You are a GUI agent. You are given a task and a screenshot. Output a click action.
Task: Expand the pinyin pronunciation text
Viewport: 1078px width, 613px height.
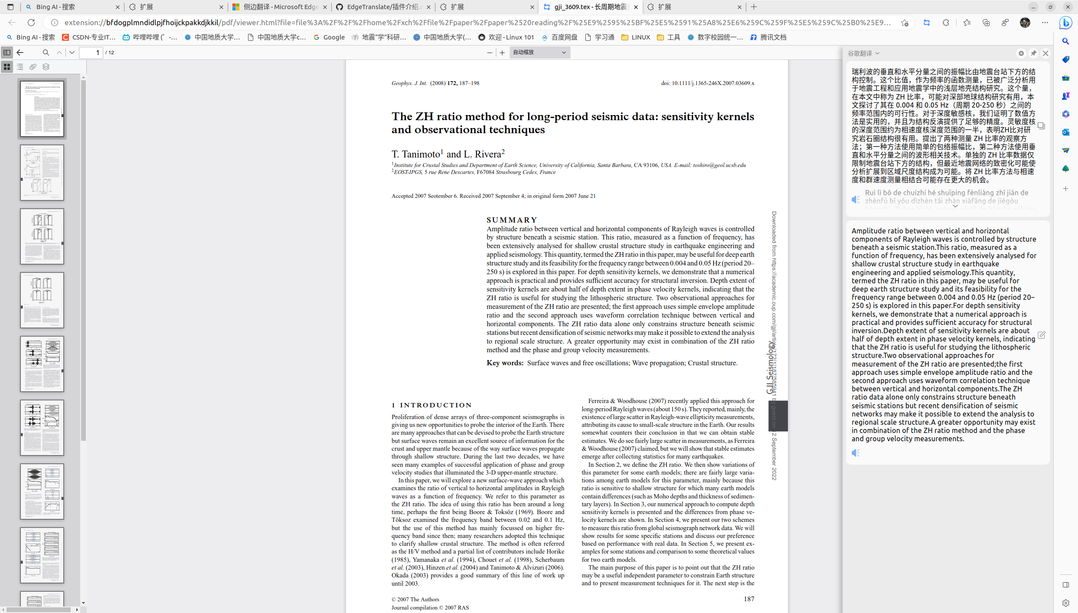955,206
